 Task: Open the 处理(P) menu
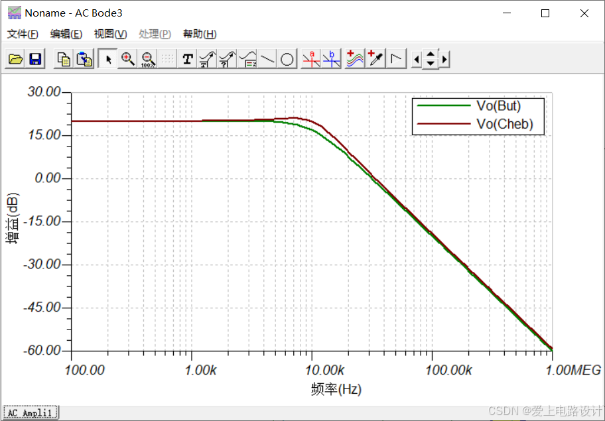pyautogui.click(x=155, y=34)
